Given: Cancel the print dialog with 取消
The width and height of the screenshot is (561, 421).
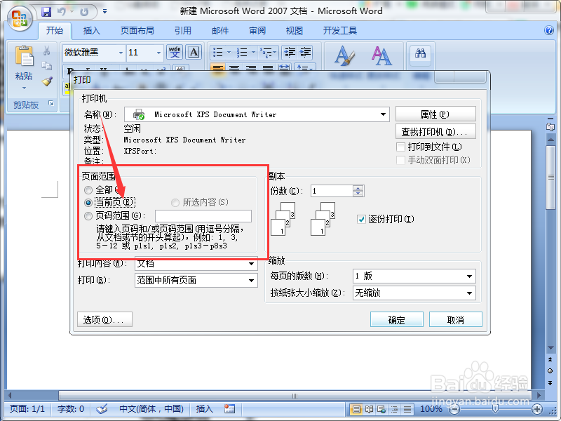Looking at the screenshot, I should point(455,319).
